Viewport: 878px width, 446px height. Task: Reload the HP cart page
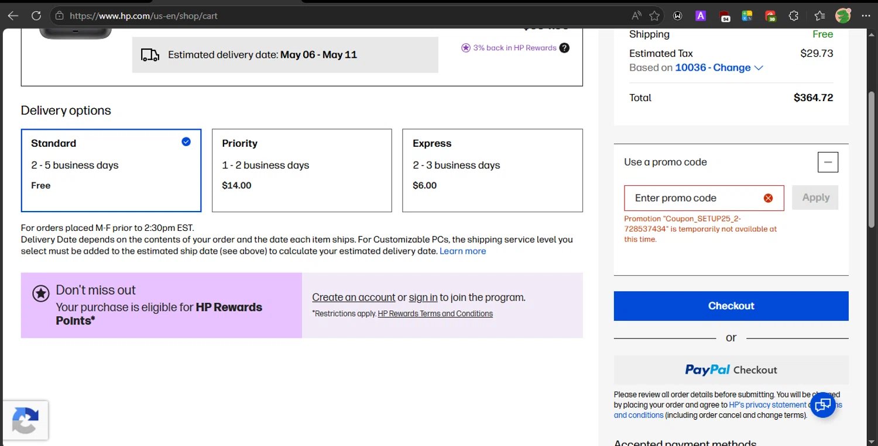pyautogui.click(x=36, y=16)
